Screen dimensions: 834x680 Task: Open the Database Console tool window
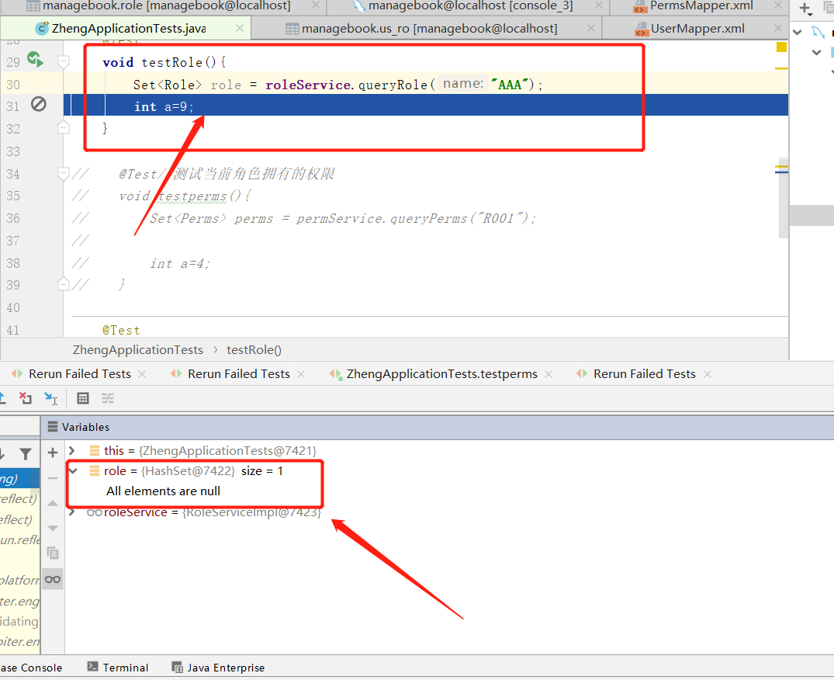tap(31, 668)
